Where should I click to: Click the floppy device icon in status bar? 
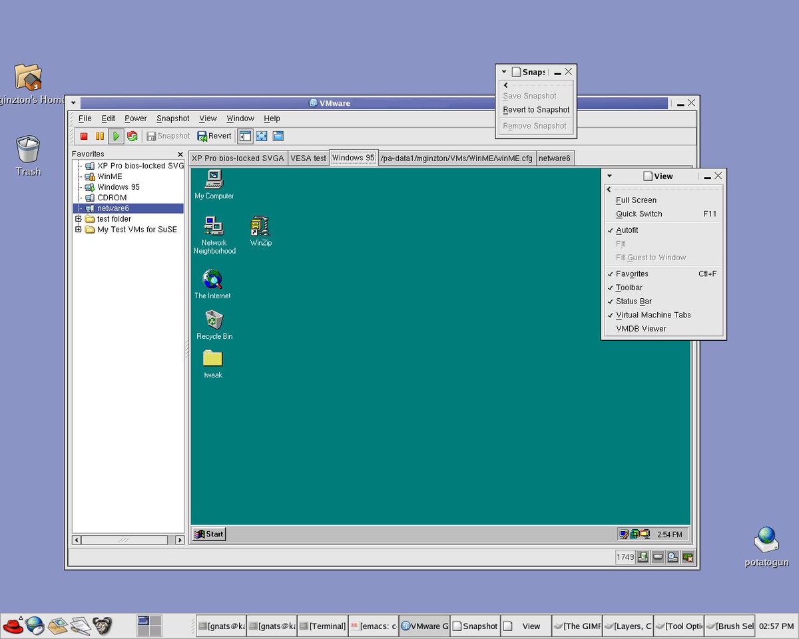tap(643, 557)
